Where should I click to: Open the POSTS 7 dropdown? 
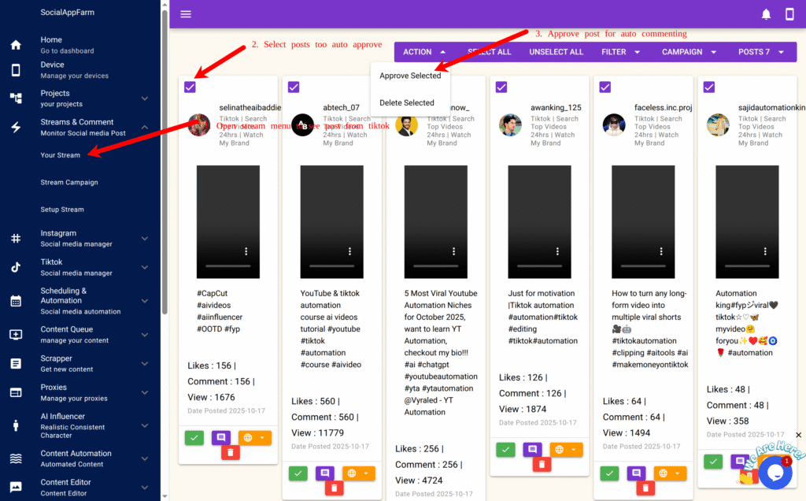pos(760,52)
